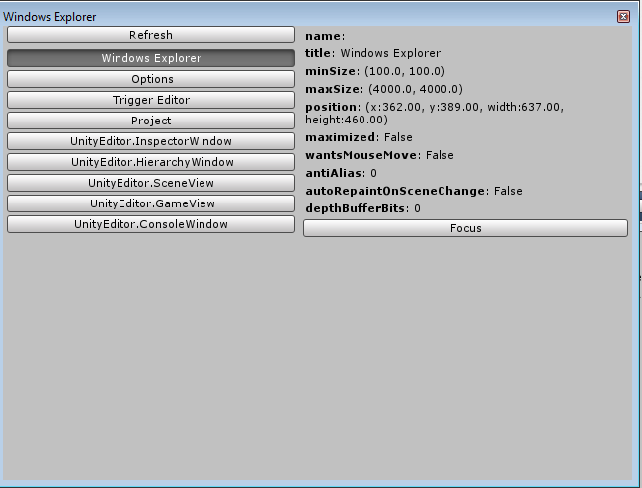Screen dimensions: 642x488
Task: Select UnityEditor.GameView entry
Action: [x=151, y=203]
